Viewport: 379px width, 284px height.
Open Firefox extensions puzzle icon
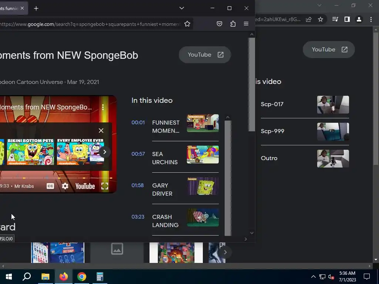tap(233, 24)
